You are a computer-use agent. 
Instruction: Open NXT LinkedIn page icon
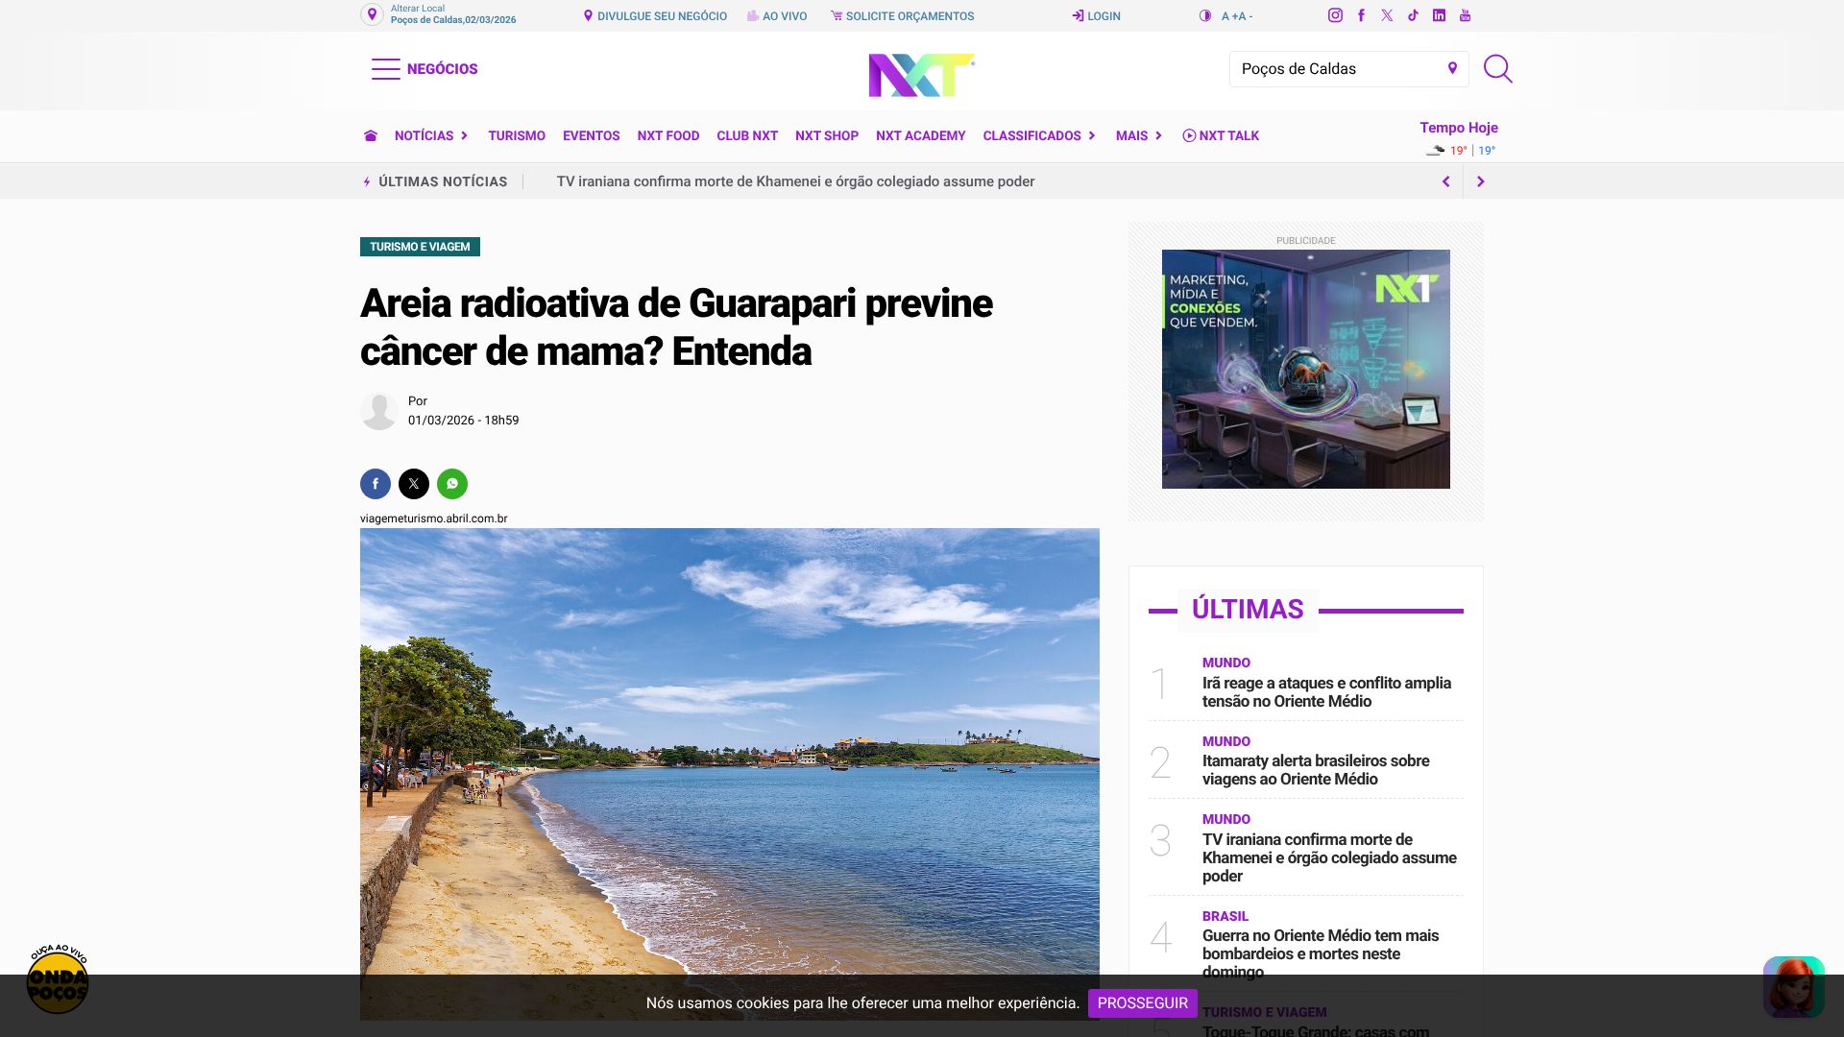(1439, 15)
